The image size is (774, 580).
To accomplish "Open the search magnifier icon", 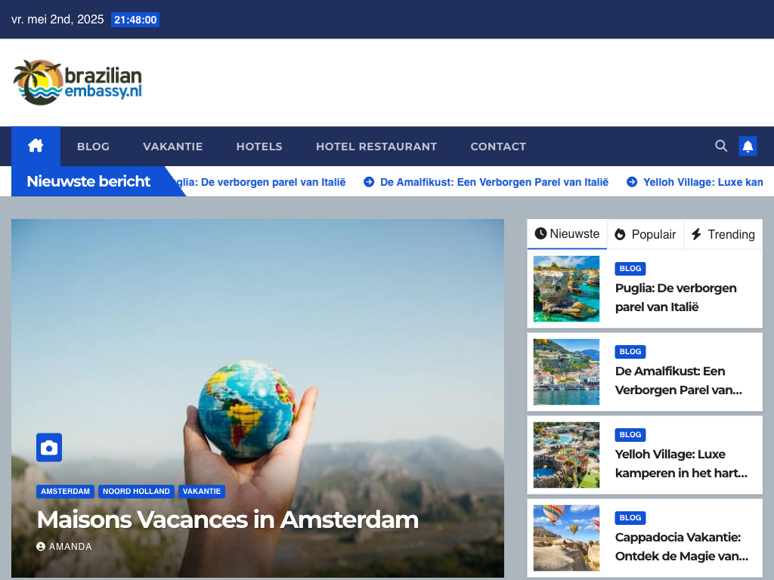I will pos(720,146).
